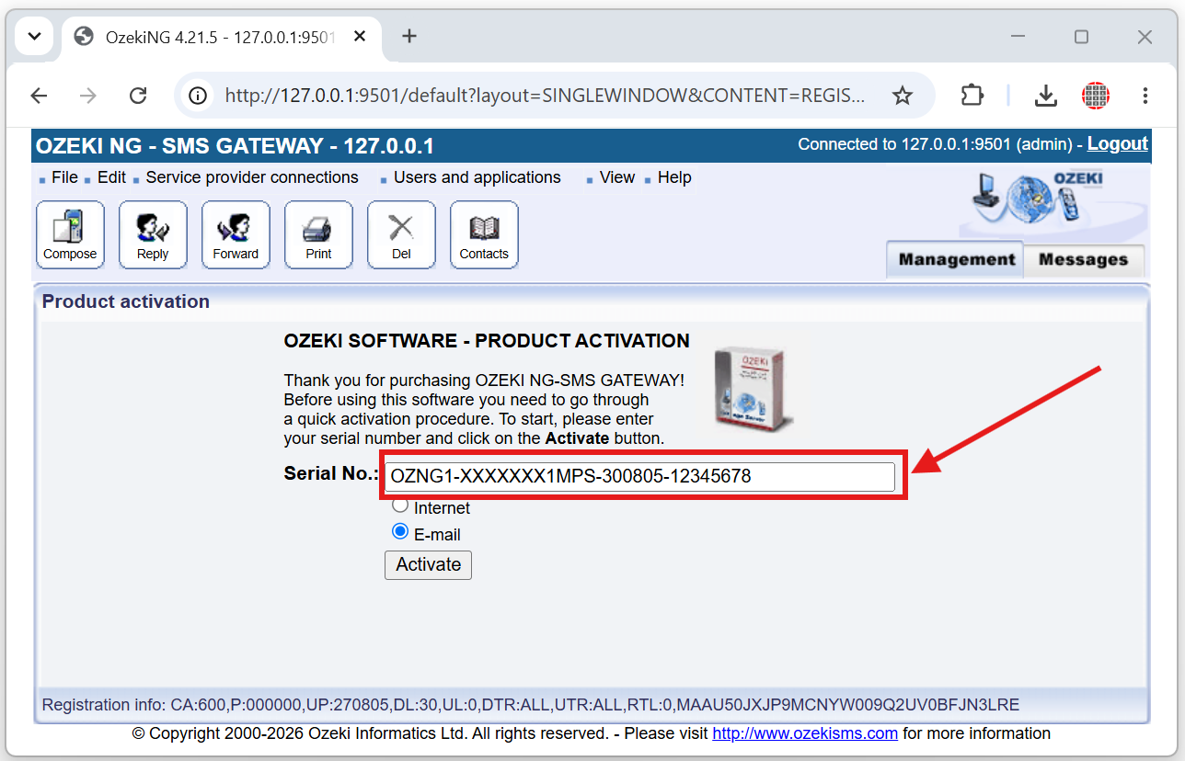Click the red globe profile icon
The image size is (1185, 761).
coord(1095,96)
